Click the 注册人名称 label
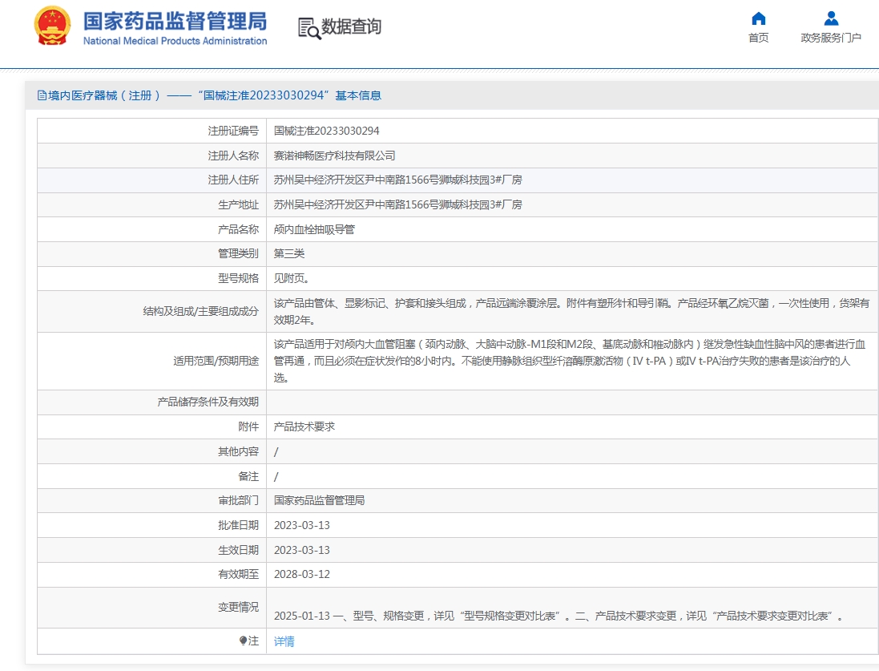The image size is (879, 671). click(233, 156)
